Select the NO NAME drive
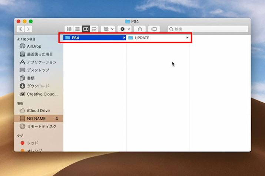The image size is (265, 176). pyautogui.click(x=39, y=118)
